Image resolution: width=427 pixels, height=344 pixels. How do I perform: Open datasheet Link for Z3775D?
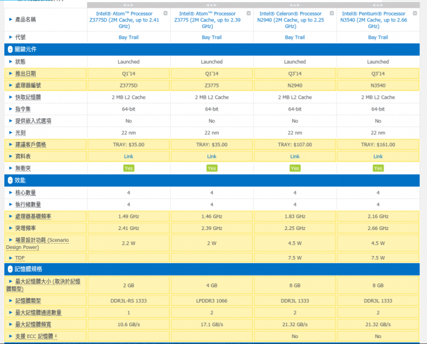[129, 156]
